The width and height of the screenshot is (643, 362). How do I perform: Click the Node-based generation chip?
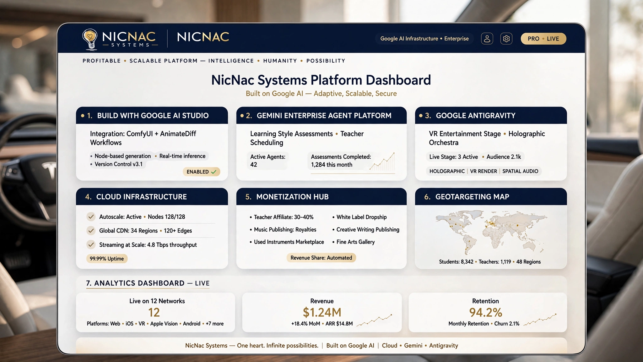[x=123, y=156]
